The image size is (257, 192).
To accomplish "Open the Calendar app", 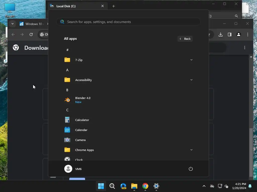I will click(x=128, y=130).
